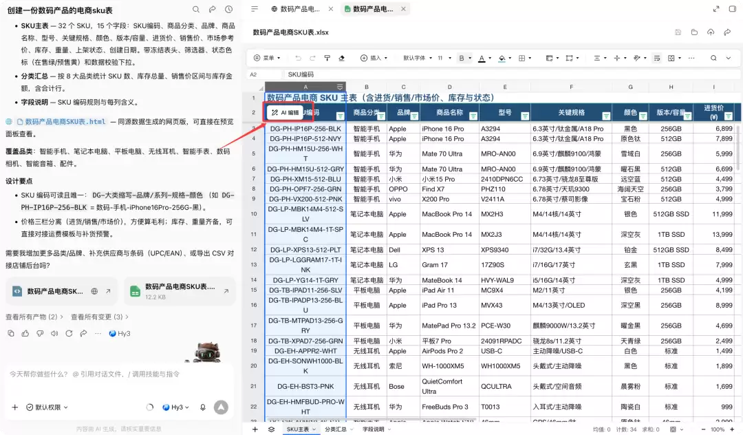The height and width of the screenshot is (435, 743).
Task: Open the 数码产品电商SKU表 xlsx card
Action: pyautogui.click(x=180, y=291)
